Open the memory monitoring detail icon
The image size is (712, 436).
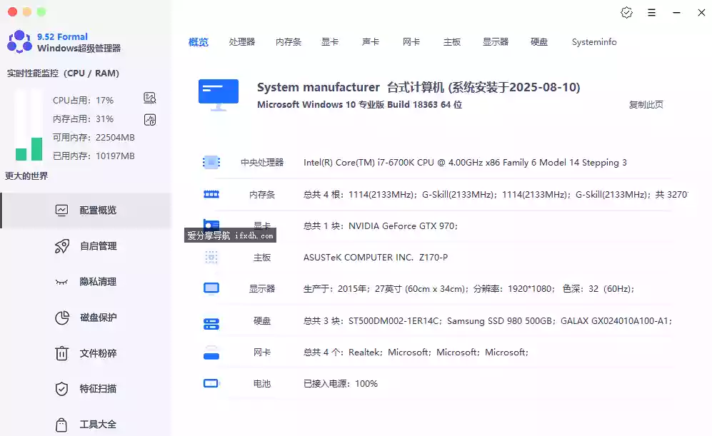(149, 119)
